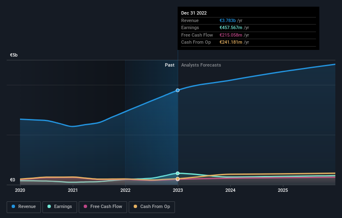This screenshot has height=218, width=342.
Task: Click the Earnings row label in tooltip
Action: 190,27
